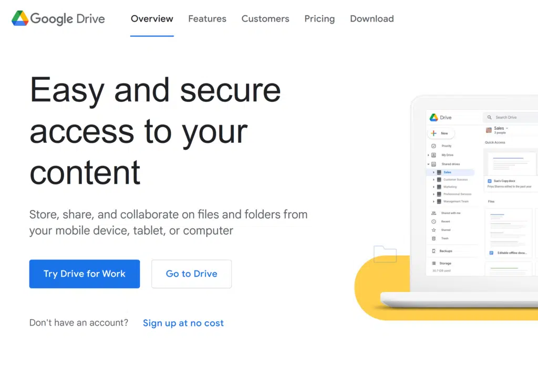Open Shared with me people icon
The image size is (538, 376).
click(433, 213)
